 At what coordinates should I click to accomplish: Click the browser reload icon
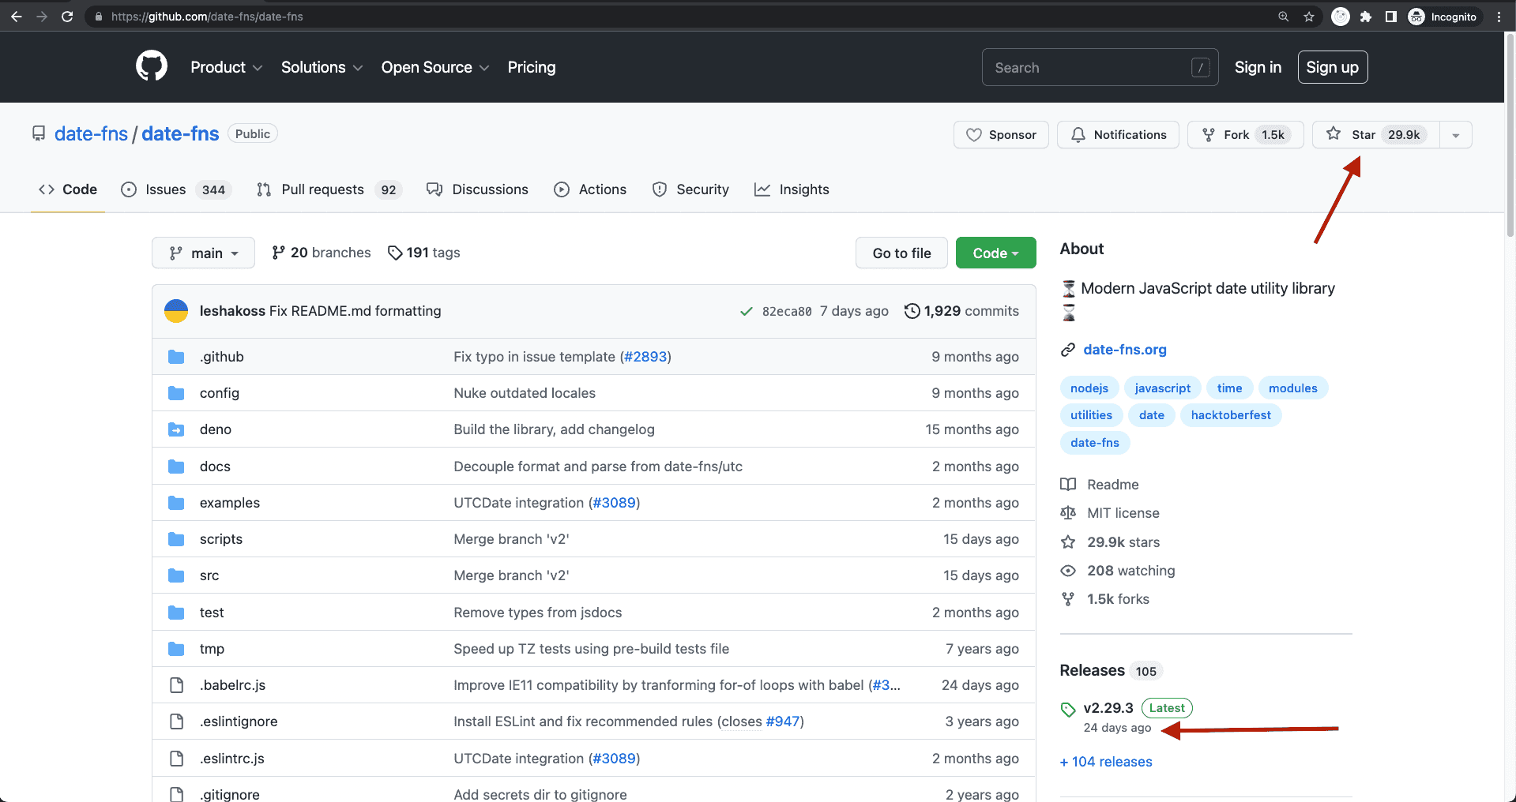tap(67, 17)
